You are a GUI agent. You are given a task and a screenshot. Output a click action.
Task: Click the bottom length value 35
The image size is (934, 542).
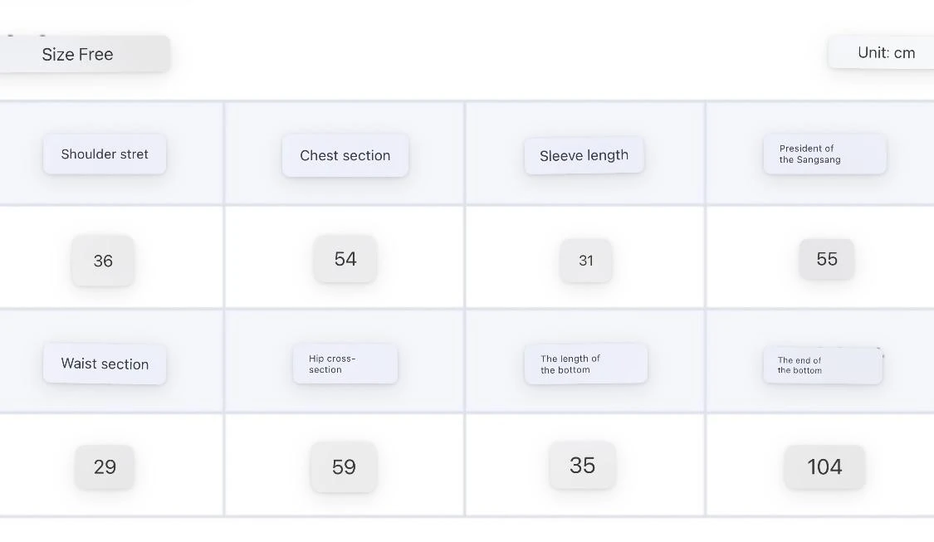point(582,465)
